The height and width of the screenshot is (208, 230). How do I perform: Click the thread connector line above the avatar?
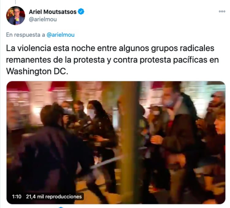click(15, 2)
